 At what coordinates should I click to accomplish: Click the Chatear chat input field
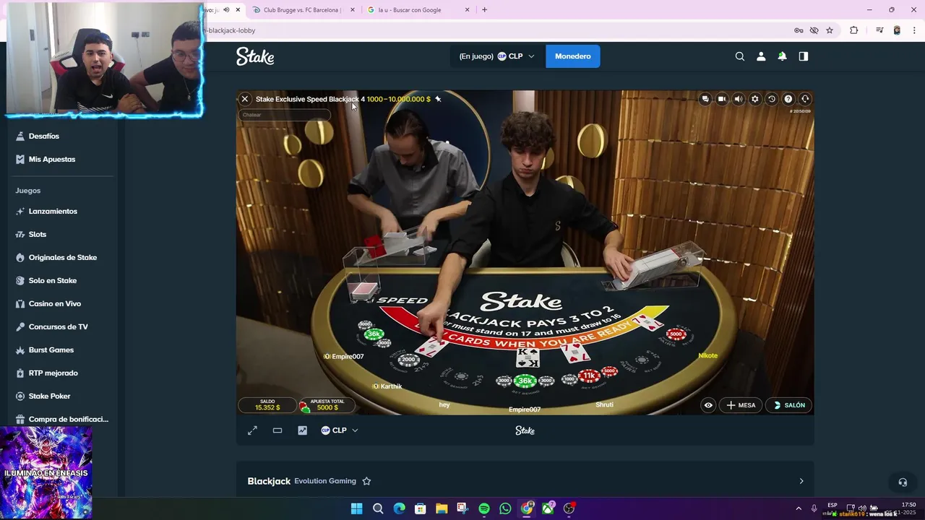coord(284,115)
